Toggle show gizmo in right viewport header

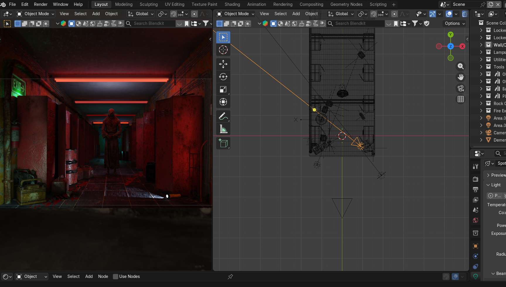(x=432, y=14)
